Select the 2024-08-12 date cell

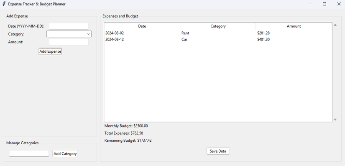115,40
